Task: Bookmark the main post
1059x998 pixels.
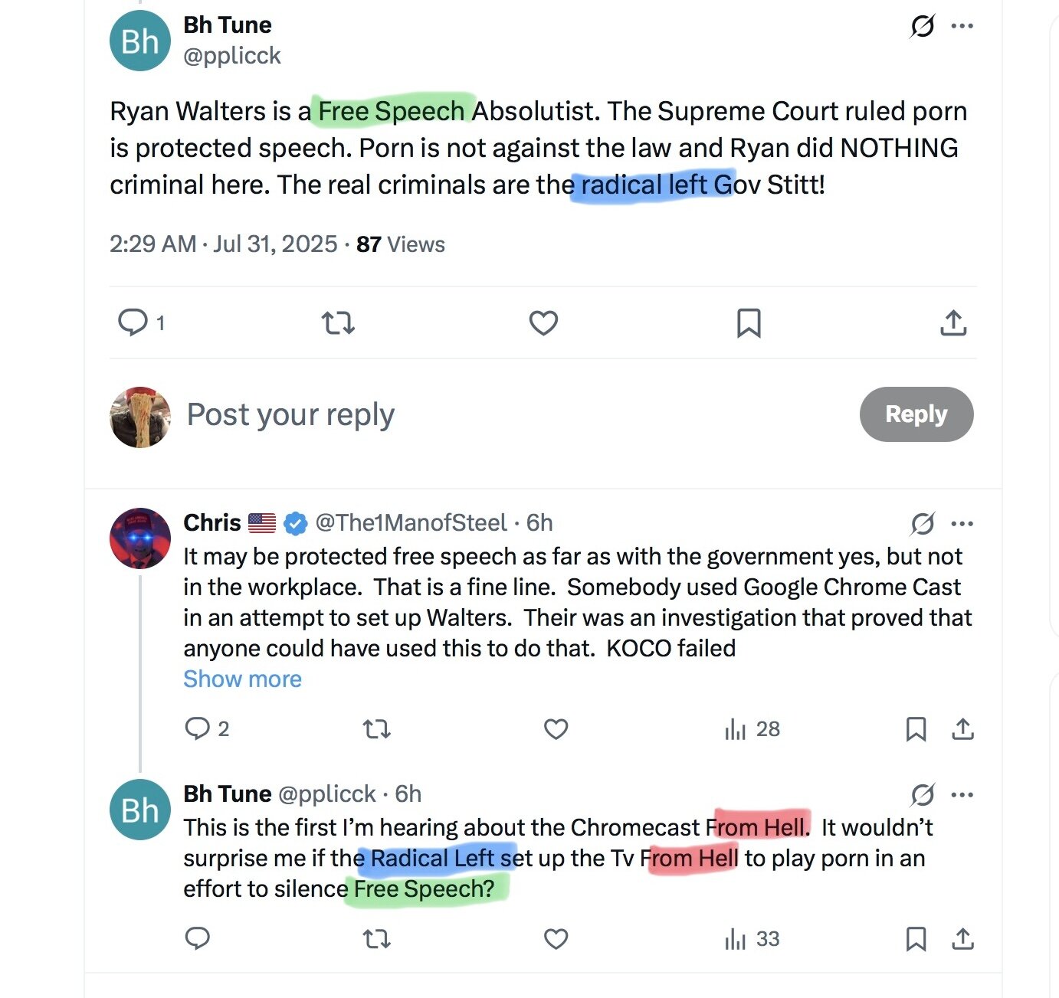Action: click(x=749, y=322)
